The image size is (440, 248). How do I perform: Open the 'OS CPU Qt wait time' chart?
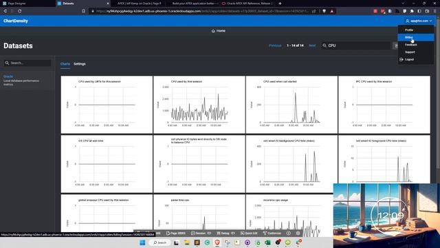107,164
